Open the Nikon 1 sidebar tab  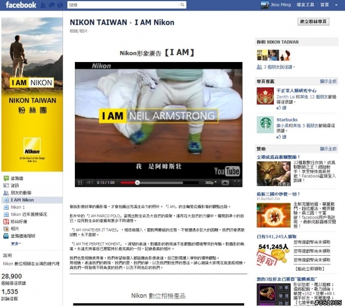tap(18, 207)
